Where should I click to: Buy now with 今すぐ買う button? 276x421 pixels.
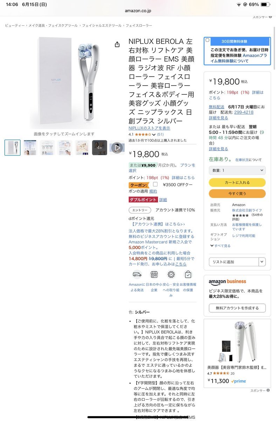237,194
